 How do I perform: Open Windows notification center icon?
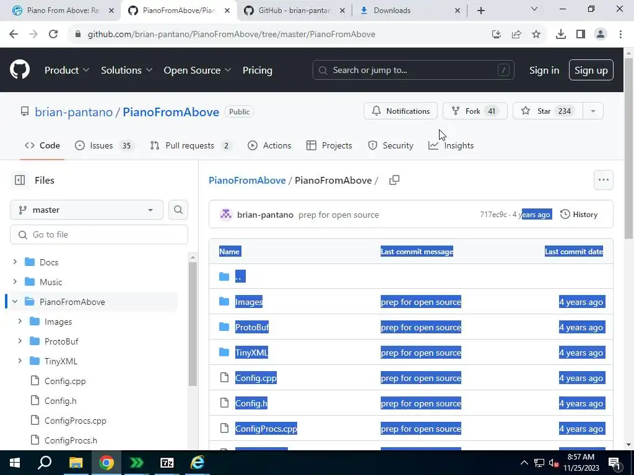pyautogui.click(x=614, y=463)
